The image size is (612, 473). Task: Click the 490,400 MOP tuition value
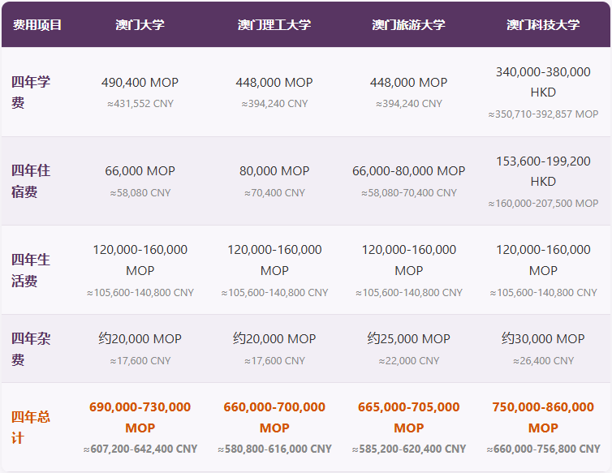tap(140, 83)
